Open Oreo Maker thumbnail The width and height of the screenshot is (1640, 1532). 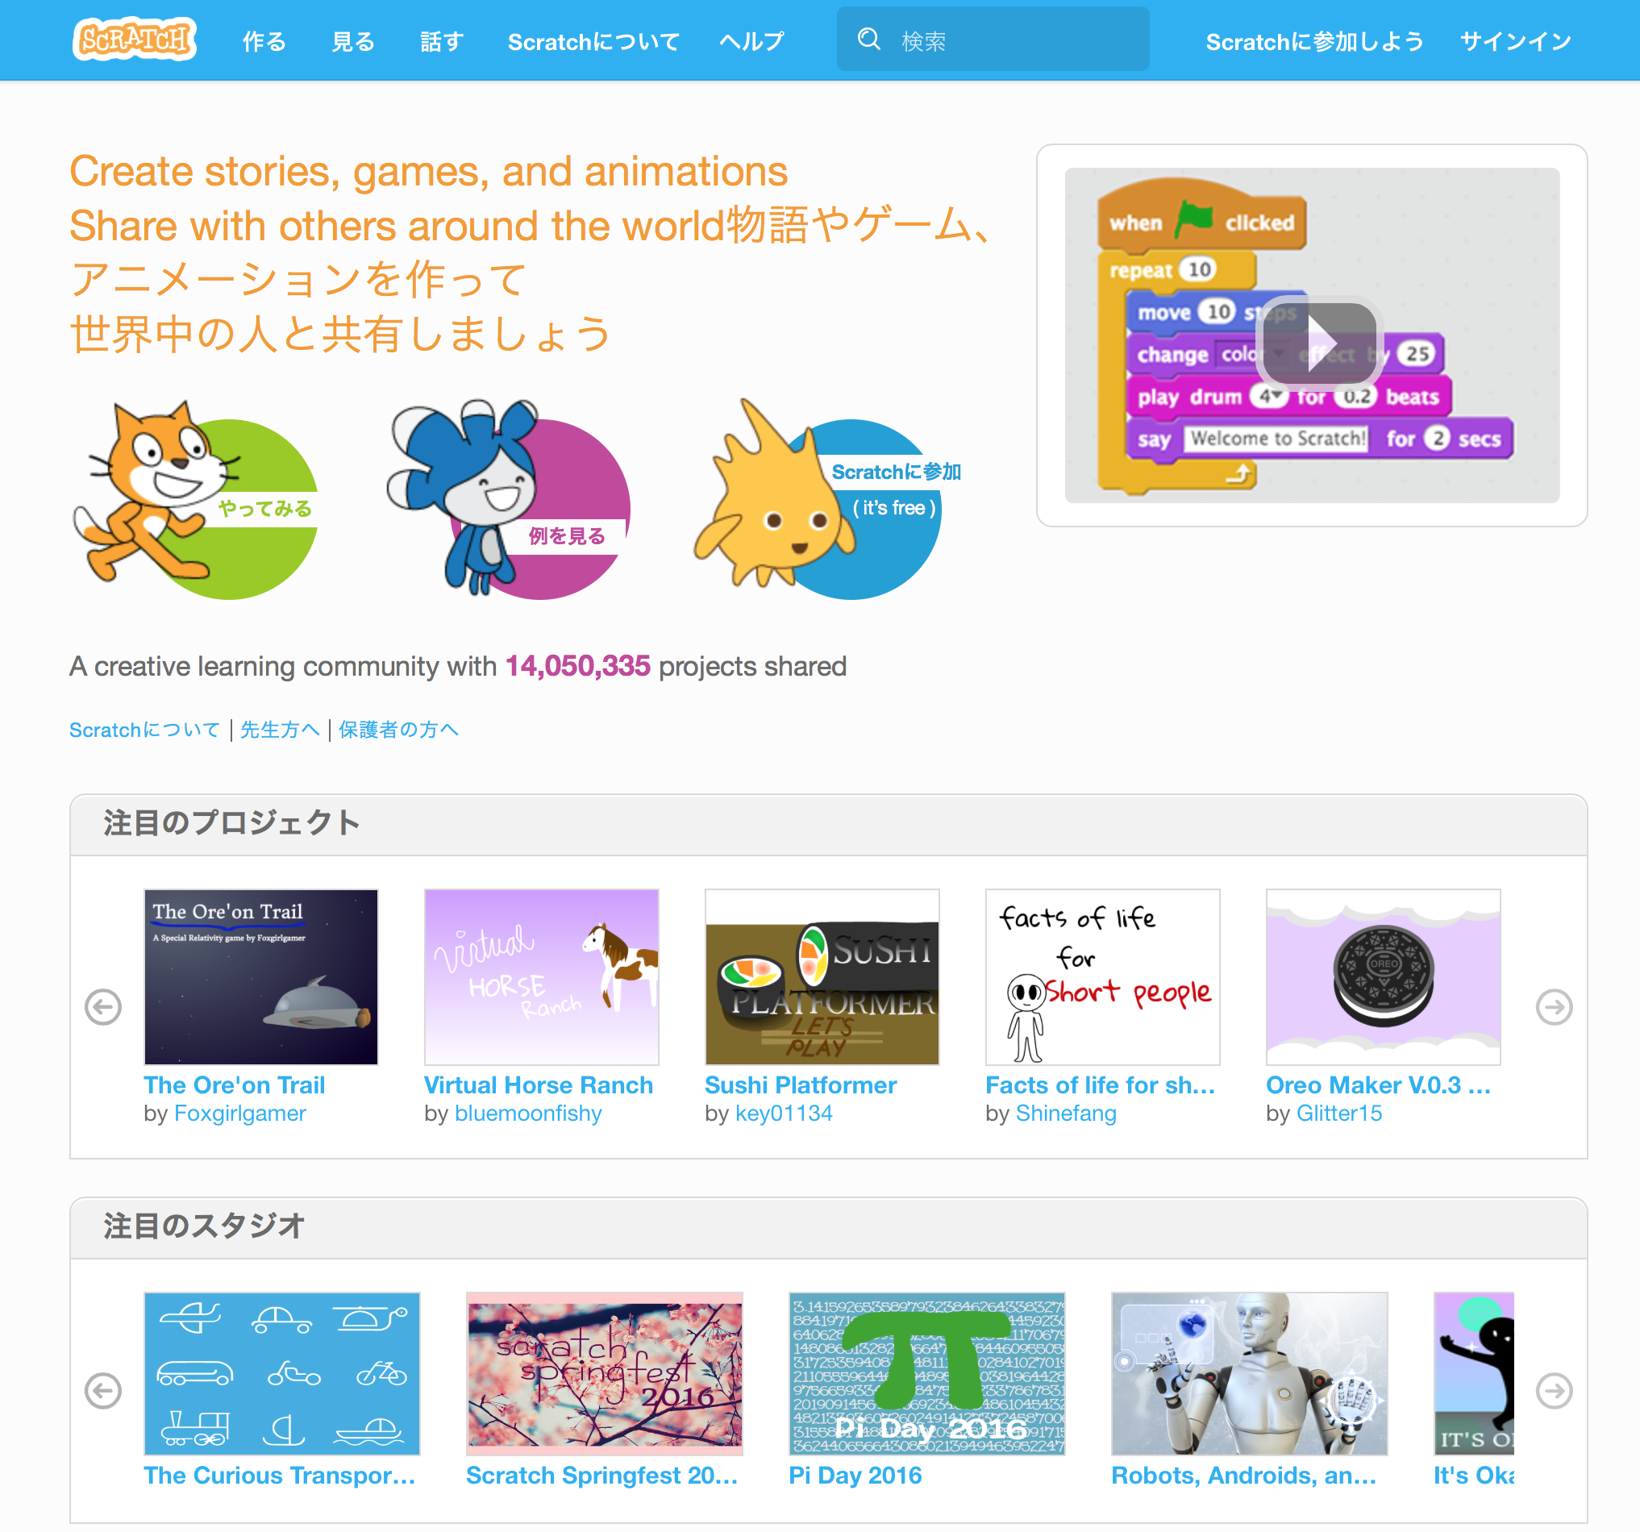1383,976
